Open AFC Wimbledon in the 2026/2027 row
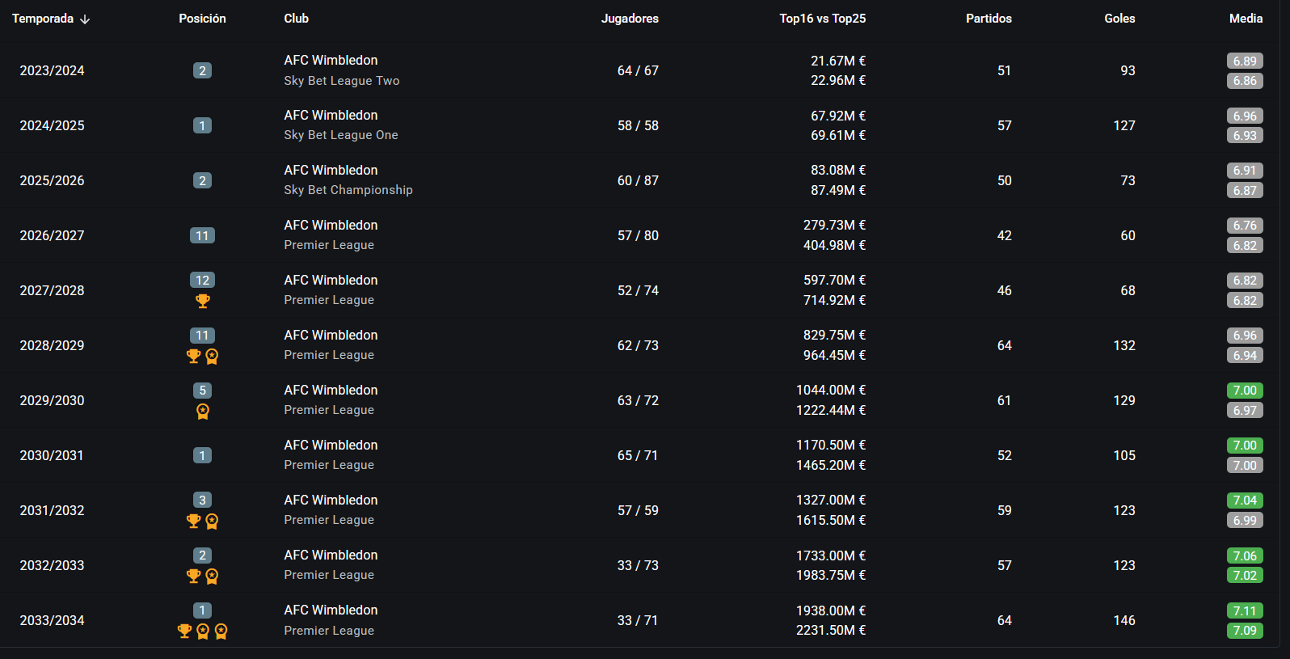Image resolution: width=1290 pixels, height=659 pixels. pyautogui.click(x=331, y=226)
